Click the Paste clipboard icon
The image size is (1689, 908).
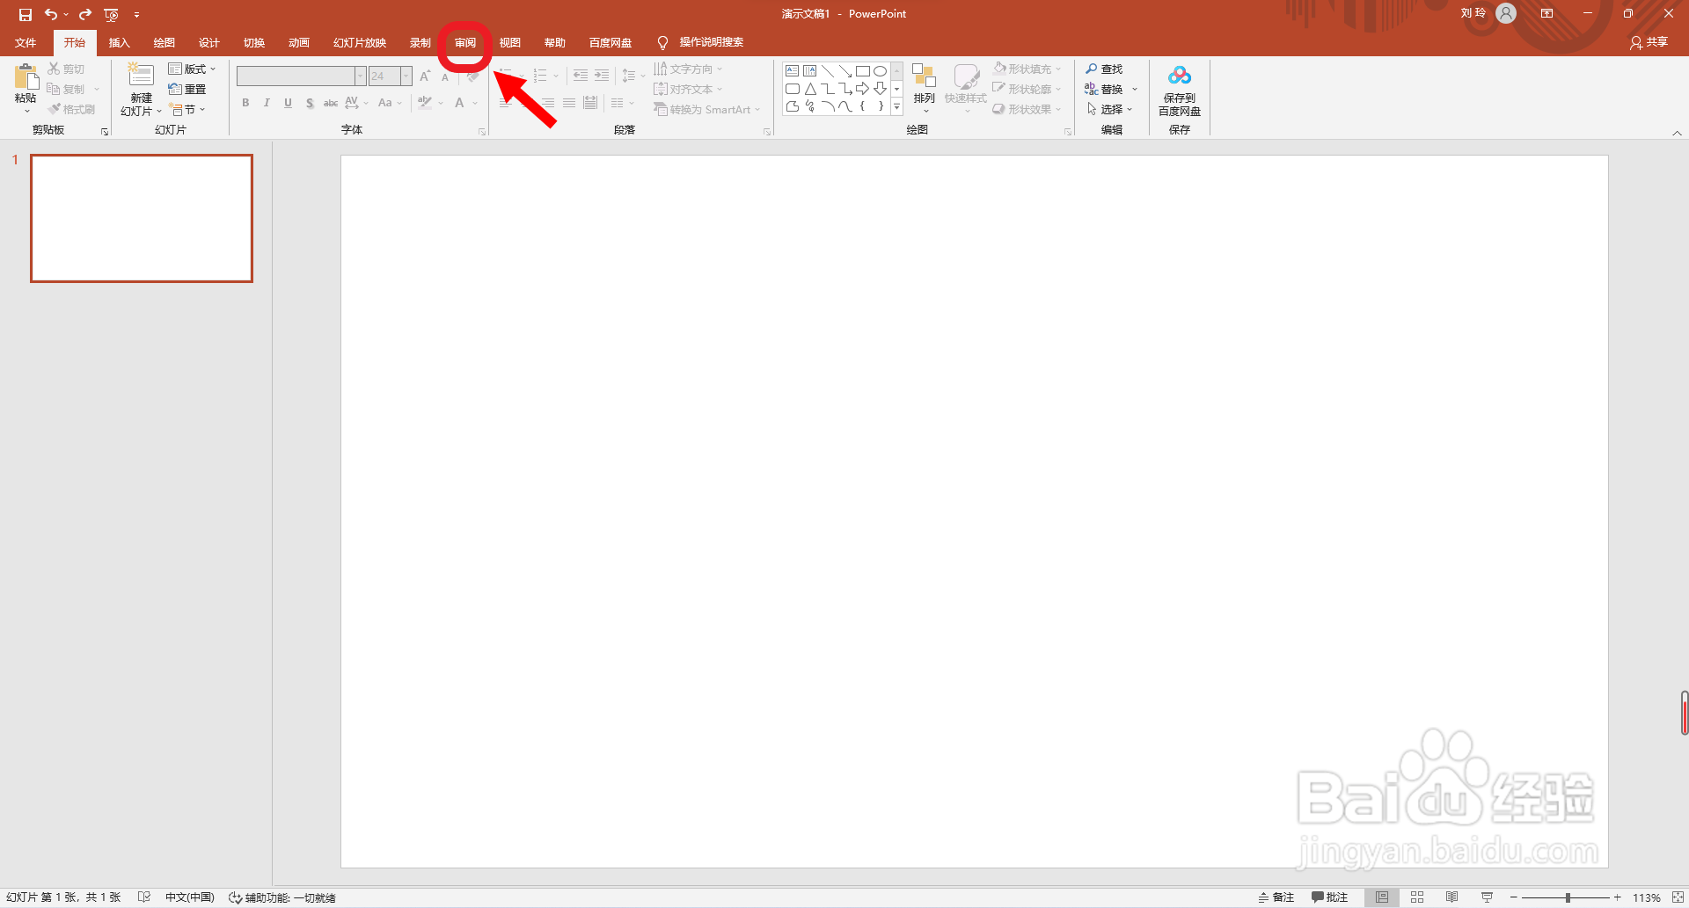click(26, 76)
